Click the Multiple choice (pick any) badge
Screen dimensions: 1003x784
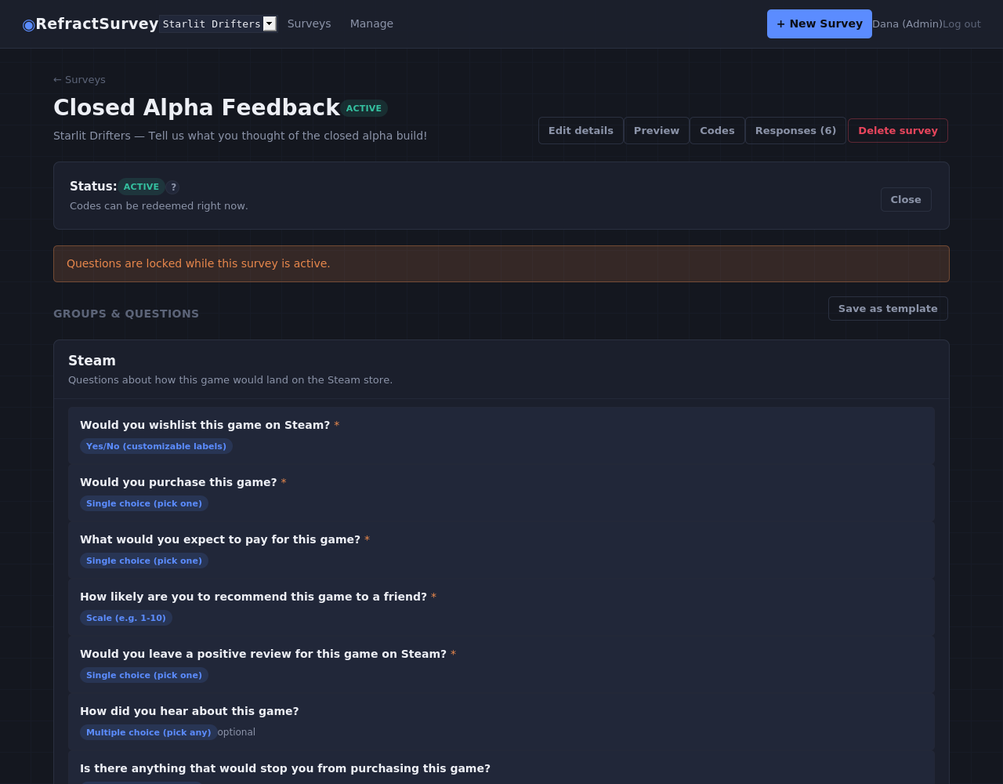coord(149,732)
